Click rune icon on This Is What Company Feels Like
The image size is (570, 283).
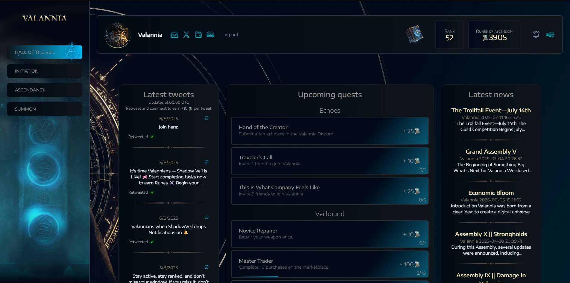point(417,191)
